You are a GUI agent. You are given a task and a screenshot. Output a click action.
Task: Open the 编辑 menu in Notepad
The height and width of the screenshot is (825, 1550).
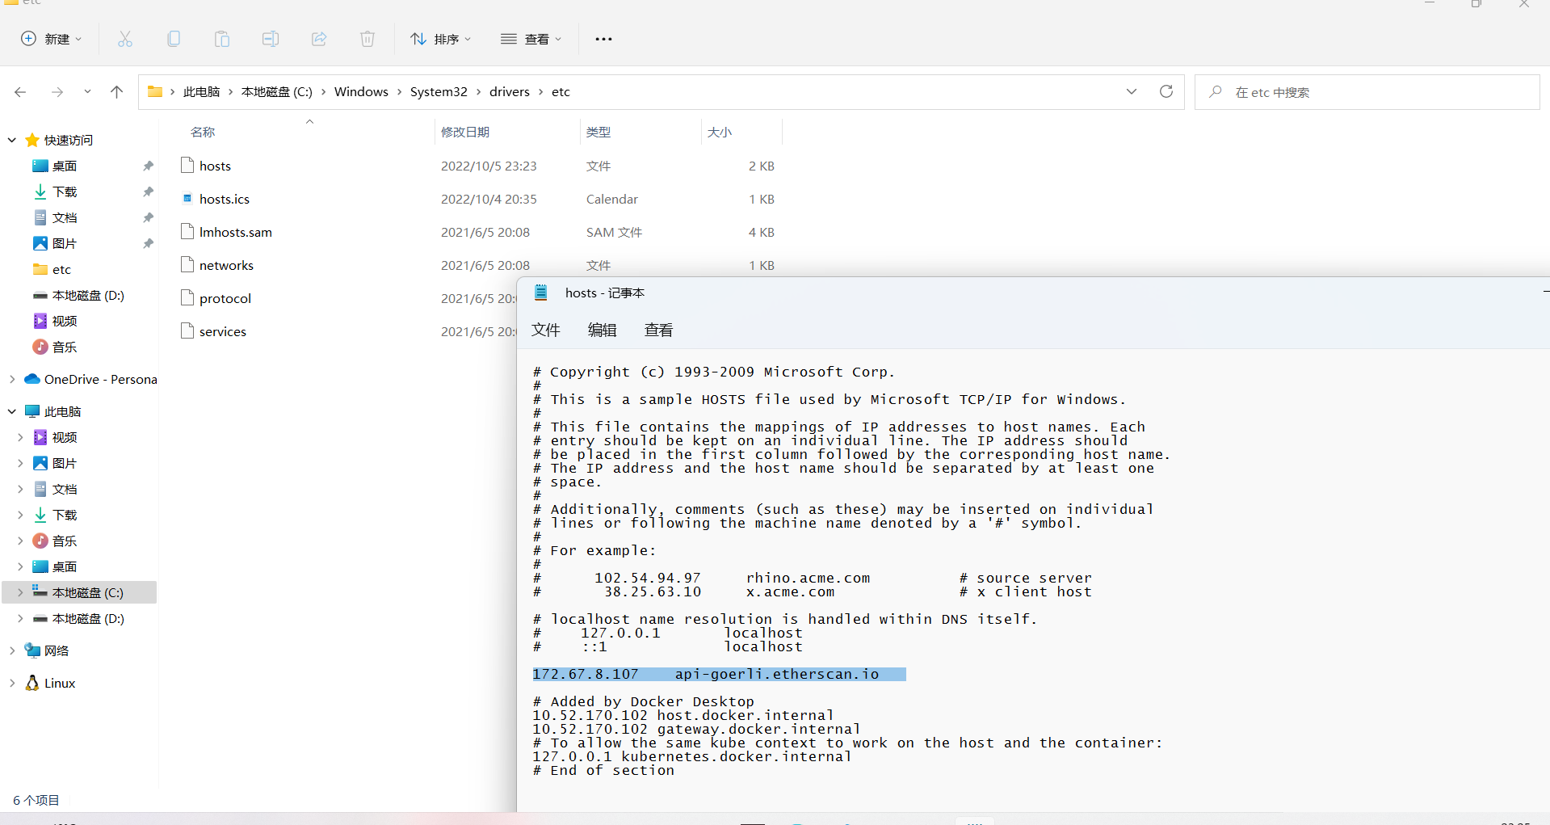[x=602, y=330]
